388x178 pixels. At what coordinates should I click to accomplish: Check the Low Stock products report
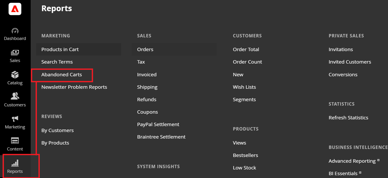pyautogui.click(x=244, y=168)
